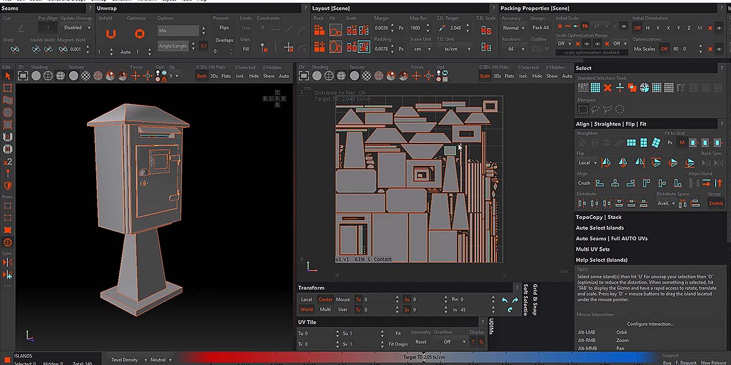Toggle the 1:1 option in Unwrap
Viewport: 731px width, 365px height.
click(203, 46)
